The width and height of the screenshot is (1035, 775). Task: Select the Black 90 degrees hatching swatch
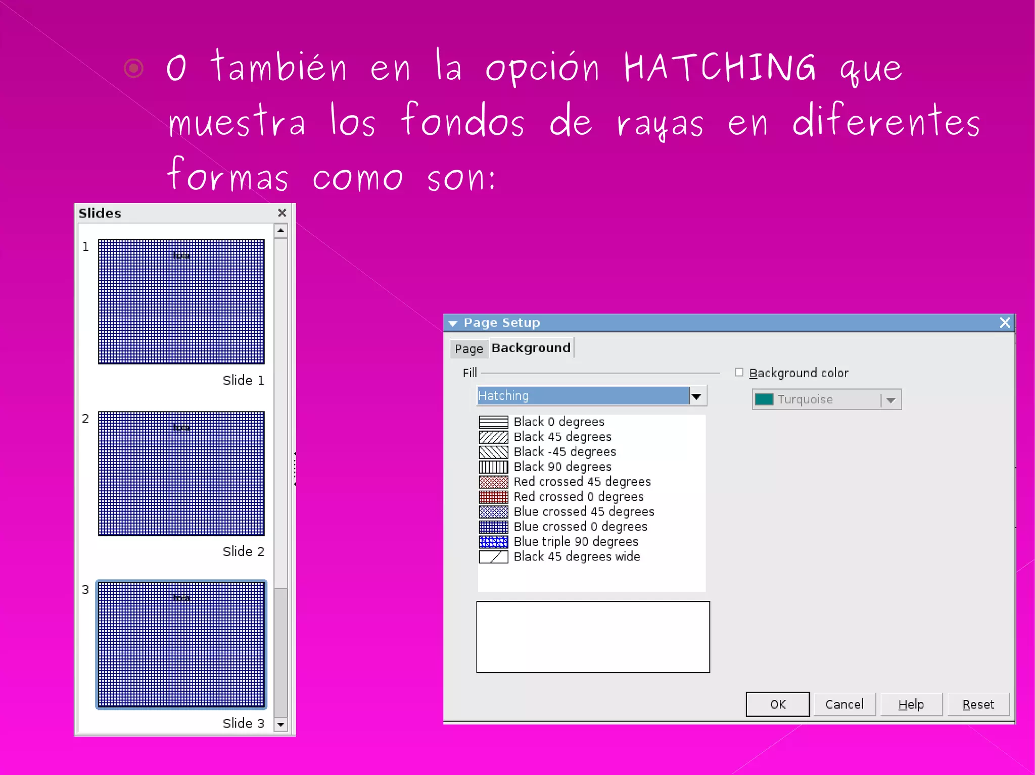(493, 467)
